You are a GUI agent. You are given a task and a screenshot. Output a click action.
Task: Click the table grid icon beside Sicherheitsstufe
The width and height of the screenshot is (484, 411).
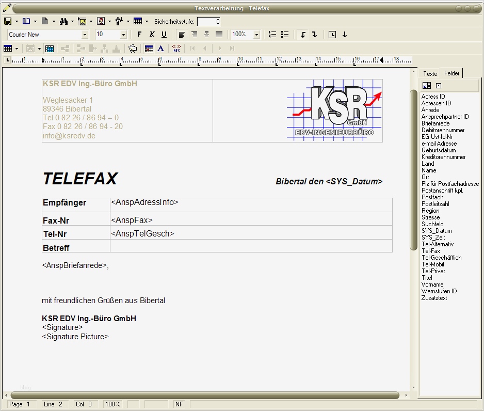tap(138, 21)
